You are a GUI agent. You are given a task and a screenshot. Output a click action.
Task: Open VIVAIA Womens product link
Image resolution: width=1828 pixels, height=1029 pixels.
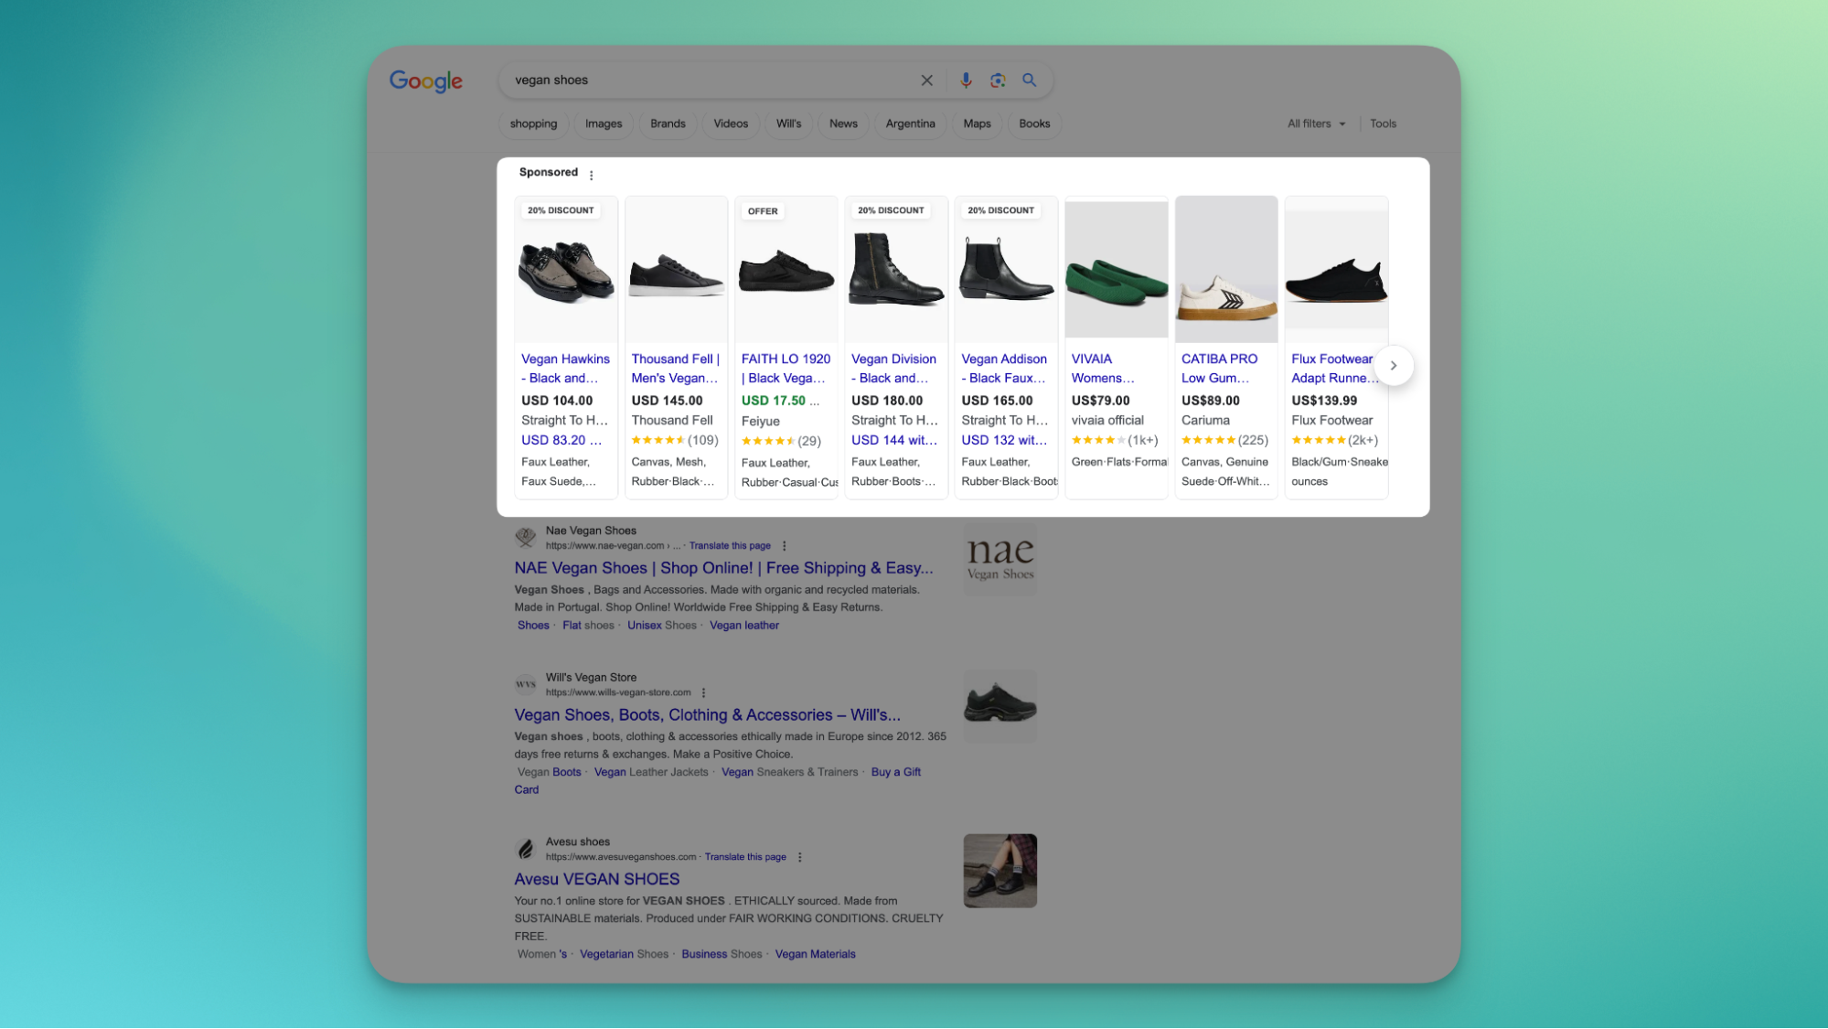pyautogui.click(x=1103, y=369)
